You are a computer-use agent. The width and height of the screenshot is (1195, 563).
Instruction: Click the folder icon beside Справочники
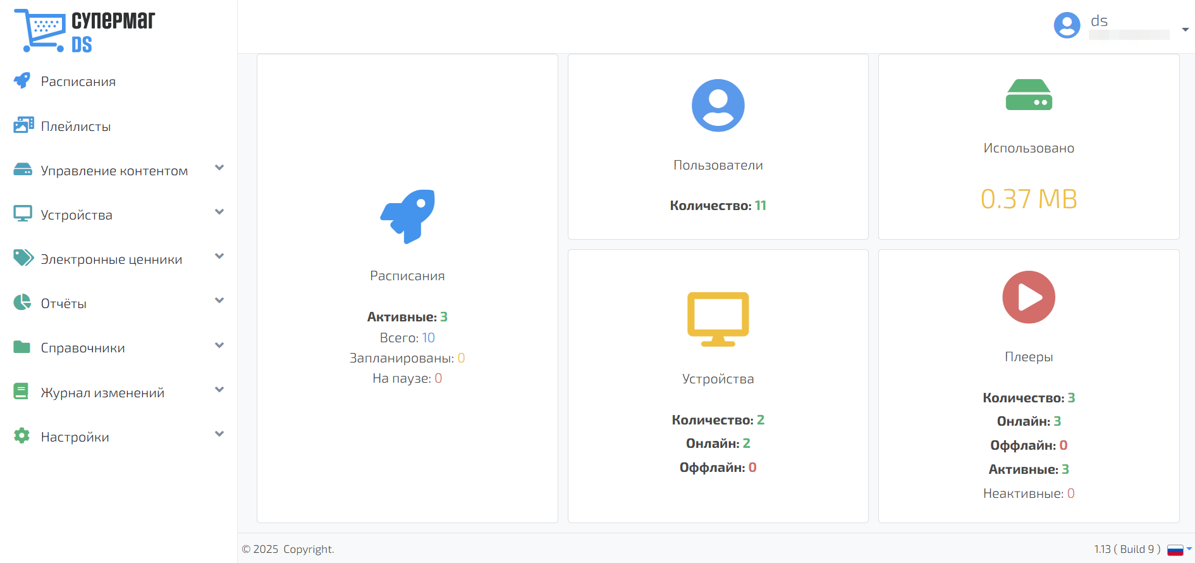click(x=22, y=347)
